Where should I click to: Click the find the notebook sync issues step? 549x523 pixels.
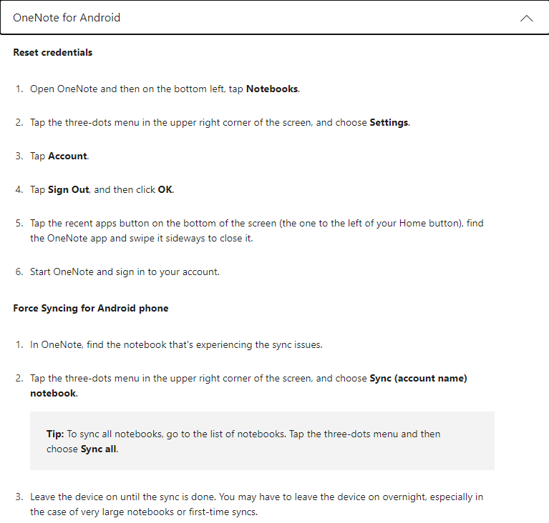176,344
